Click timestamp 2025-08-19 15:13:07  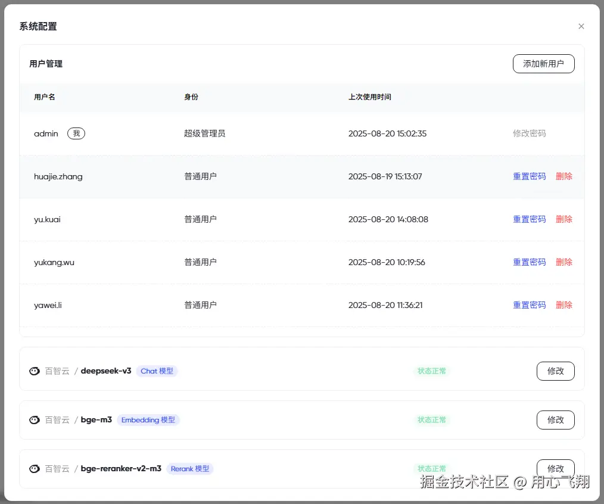[x=385, y=176]
